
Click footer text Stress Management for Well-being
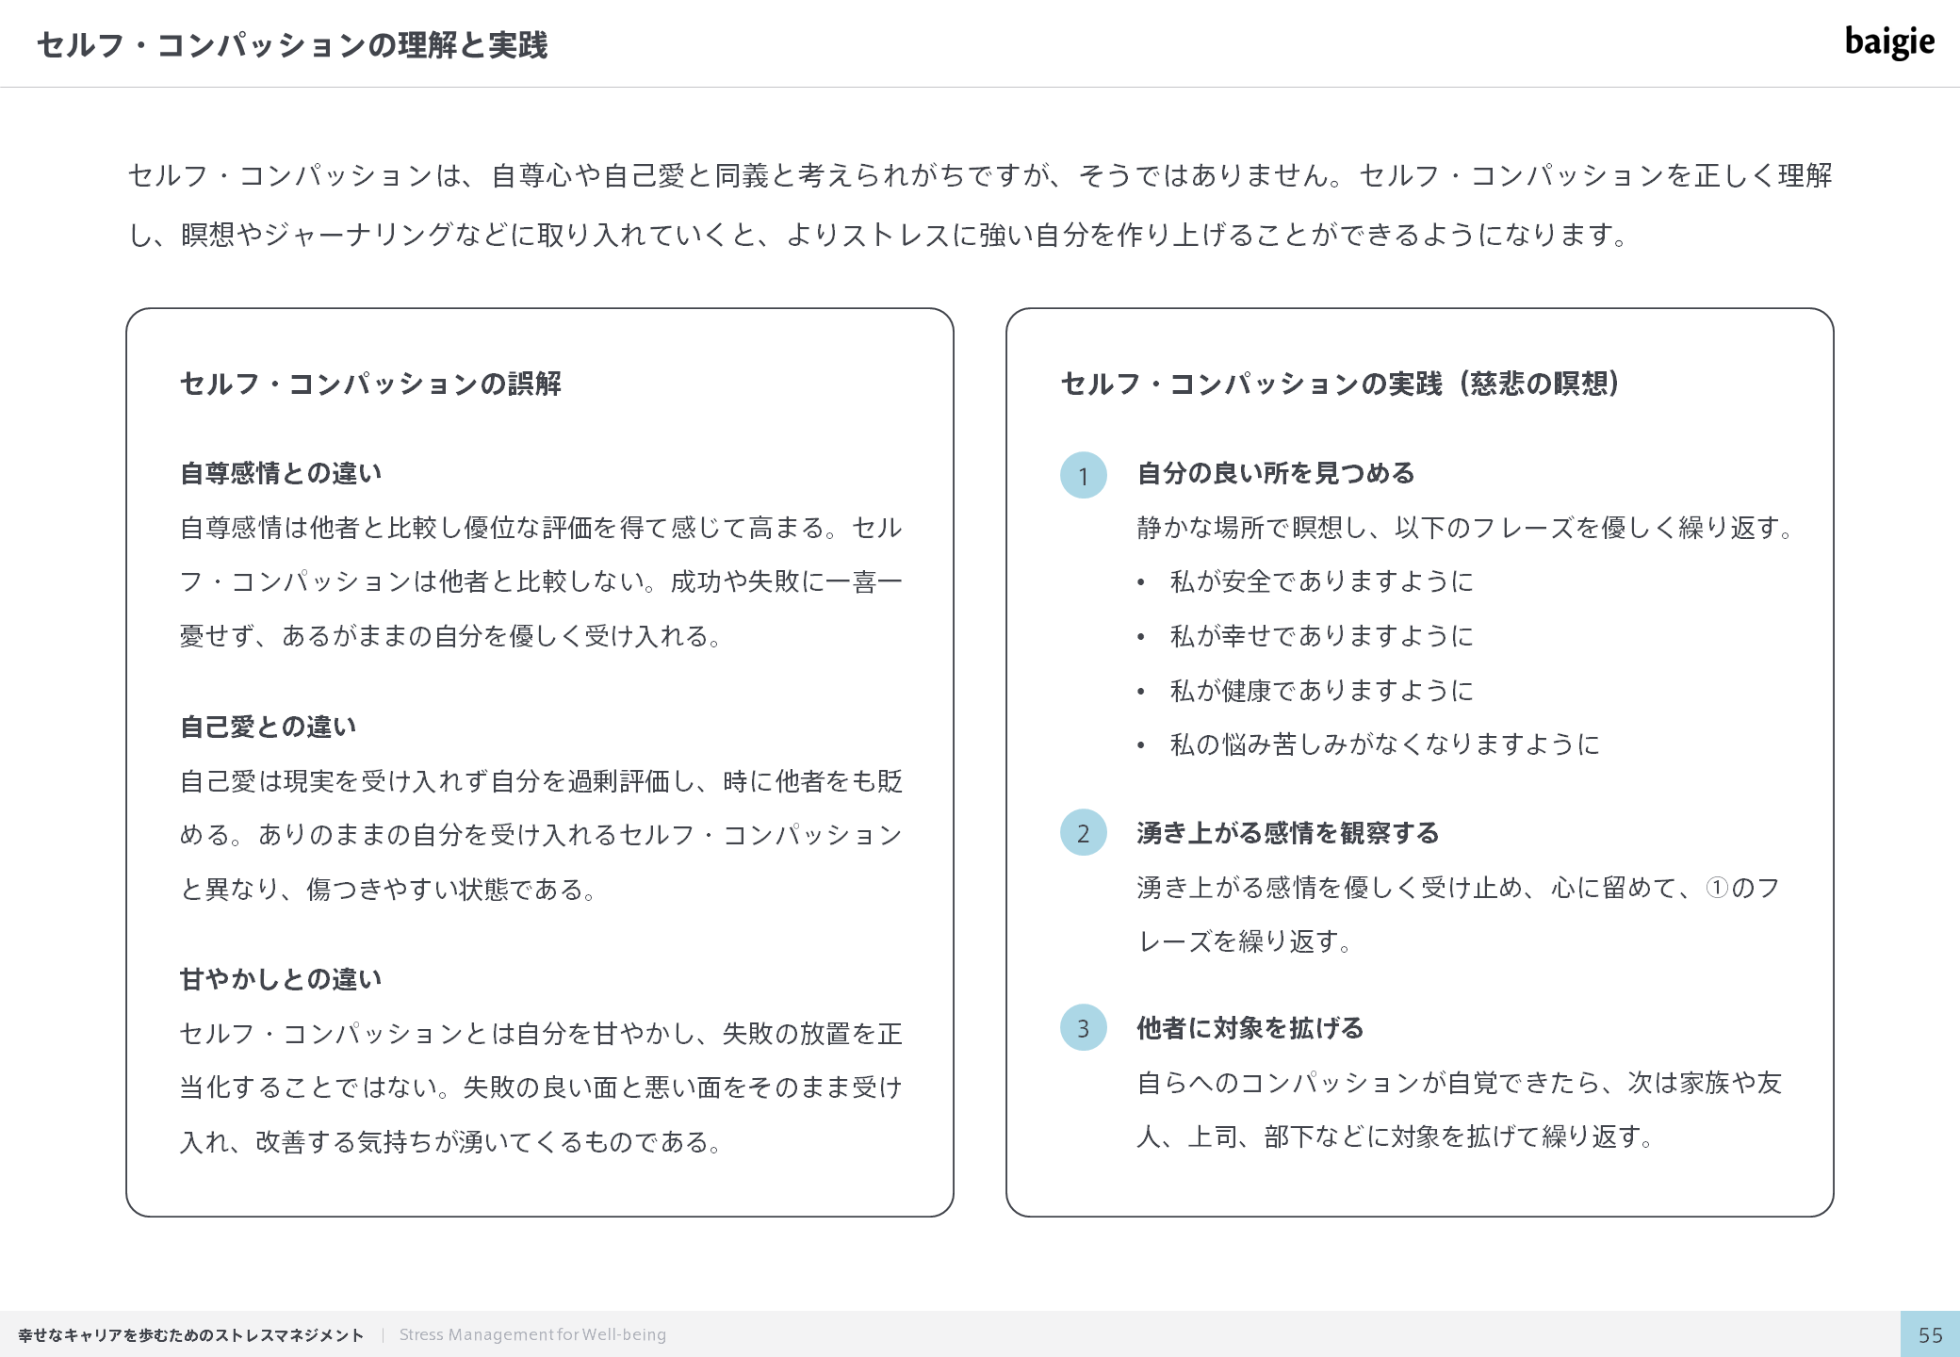click(x=532, y=1334)
